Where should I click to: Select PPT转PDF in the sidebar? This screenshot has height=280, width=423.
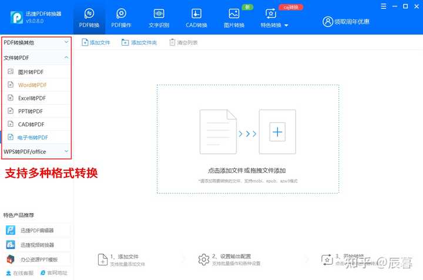pyautogui.click(x=36, y=111)
